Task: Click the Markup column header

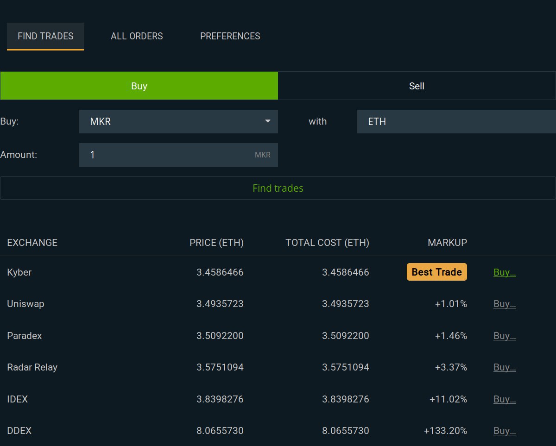Action: (x=447, y=243)
